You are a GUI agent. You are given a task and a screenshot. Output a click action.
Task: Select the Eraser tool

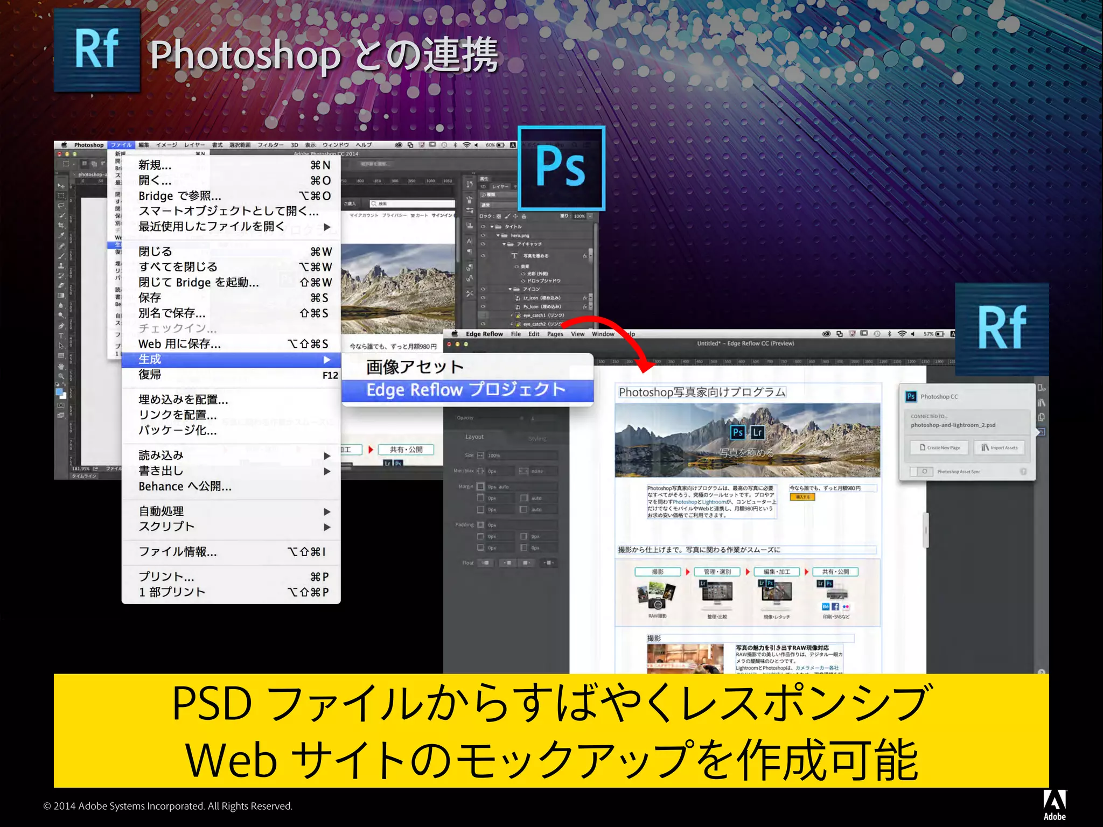click(61, 285)
